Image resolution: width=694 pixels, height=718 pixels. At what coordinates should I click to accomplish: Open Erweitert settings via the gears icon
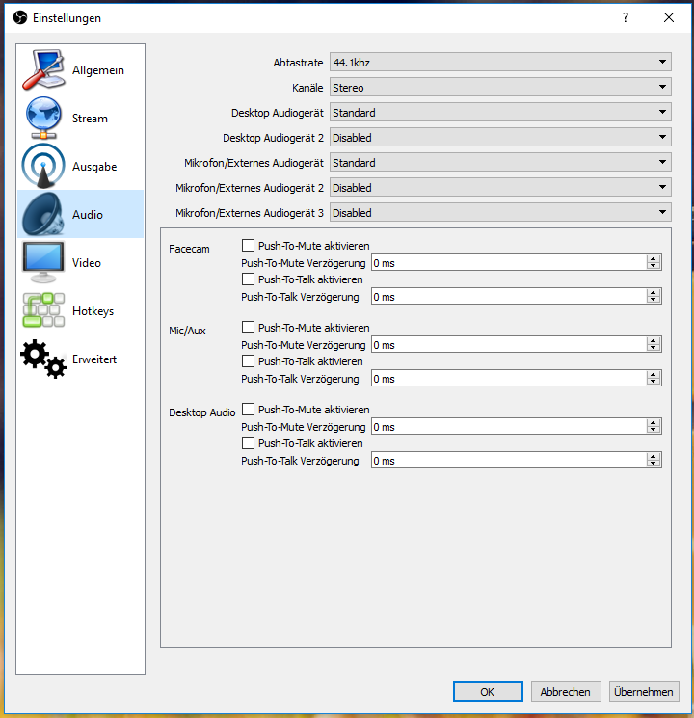point(42,359)
